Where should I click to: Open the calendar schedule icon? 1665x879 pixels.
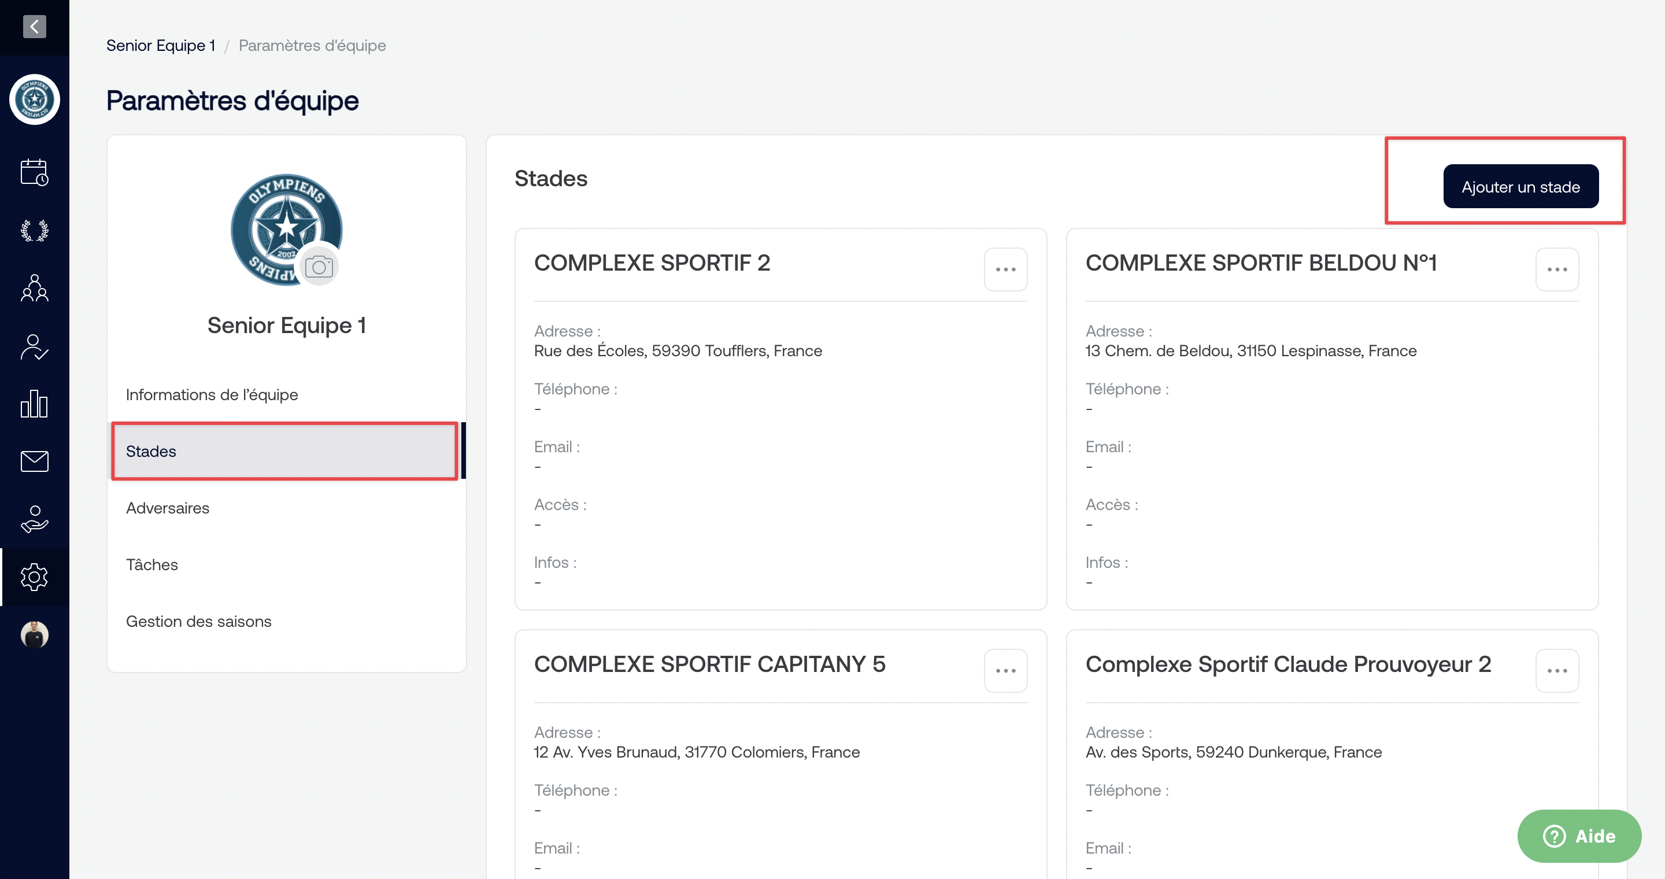[34, 172]
